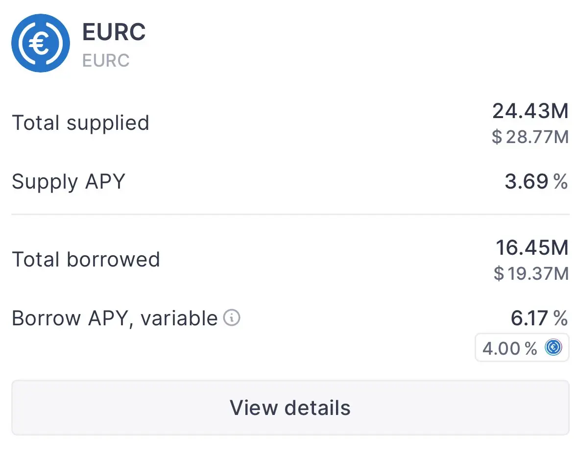Viewport: 576px width, 462px height.
Task: Click the divider line below Supply APY
Action: click(290, 214)
